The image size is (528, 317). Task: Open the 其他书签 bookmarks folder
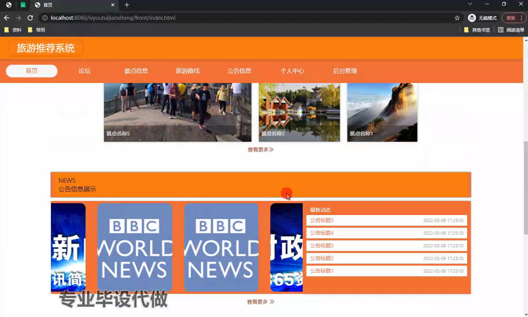click(477, 30)
